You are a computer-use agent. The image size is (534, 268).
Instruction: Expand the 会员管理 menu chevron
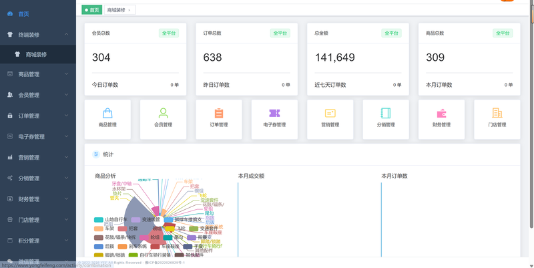pos(66,95)
